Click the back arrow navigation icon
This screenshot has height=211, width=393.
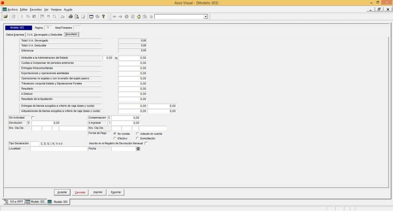click(114, 16)
